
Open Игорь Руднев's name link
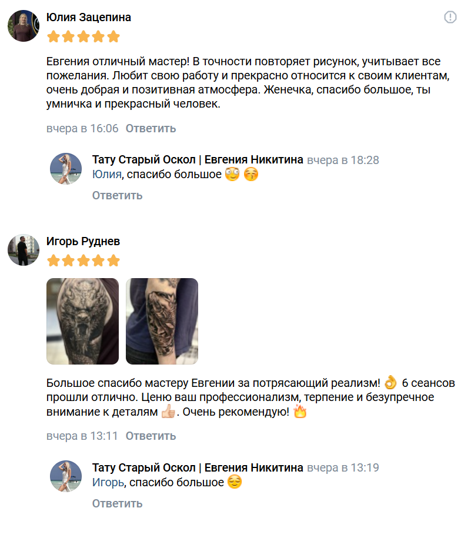(83, 241)
